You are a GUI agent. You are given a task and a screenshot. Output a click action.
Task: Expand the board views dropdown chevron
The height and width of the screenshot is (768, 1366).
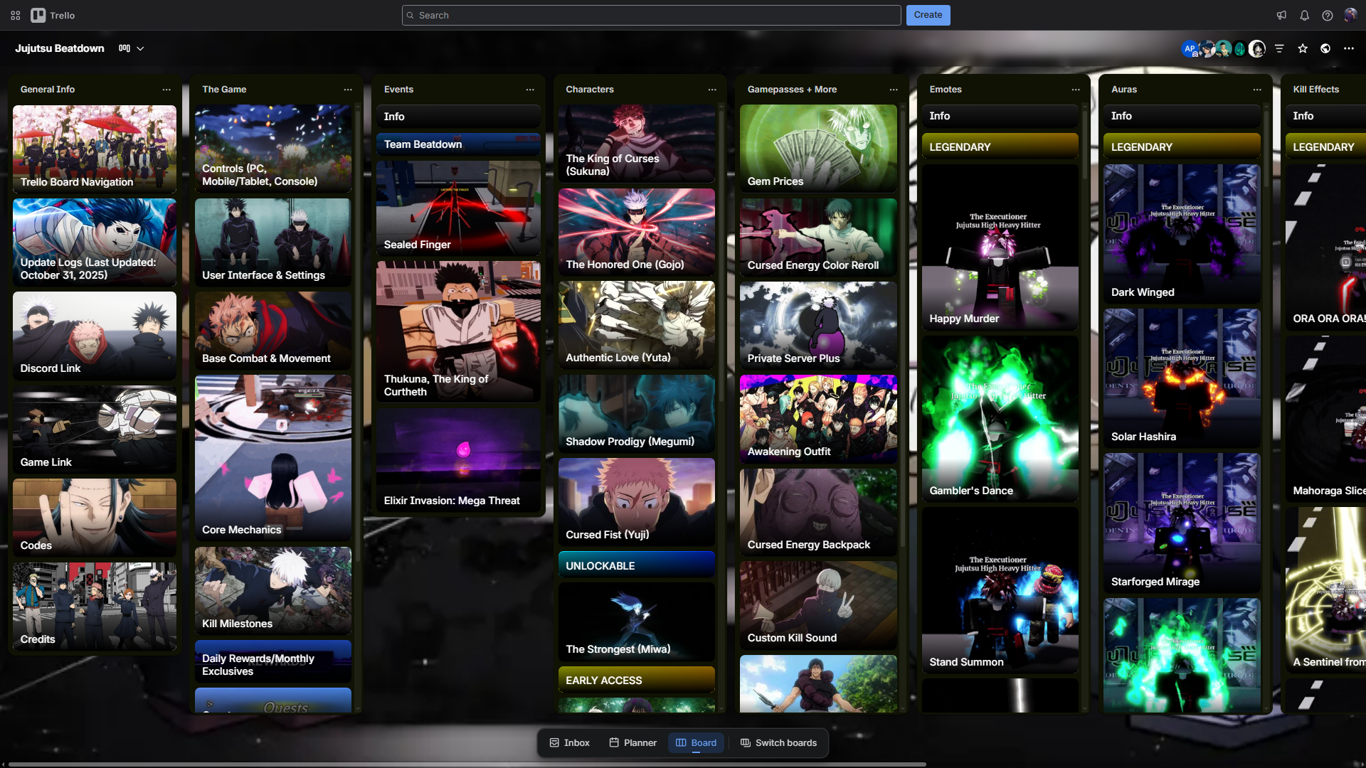(140, 48)
